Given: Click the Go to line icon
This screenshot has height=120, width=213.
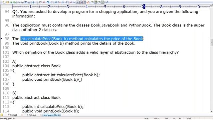Looking at the screenshot, I should click(x=66, y=2).
